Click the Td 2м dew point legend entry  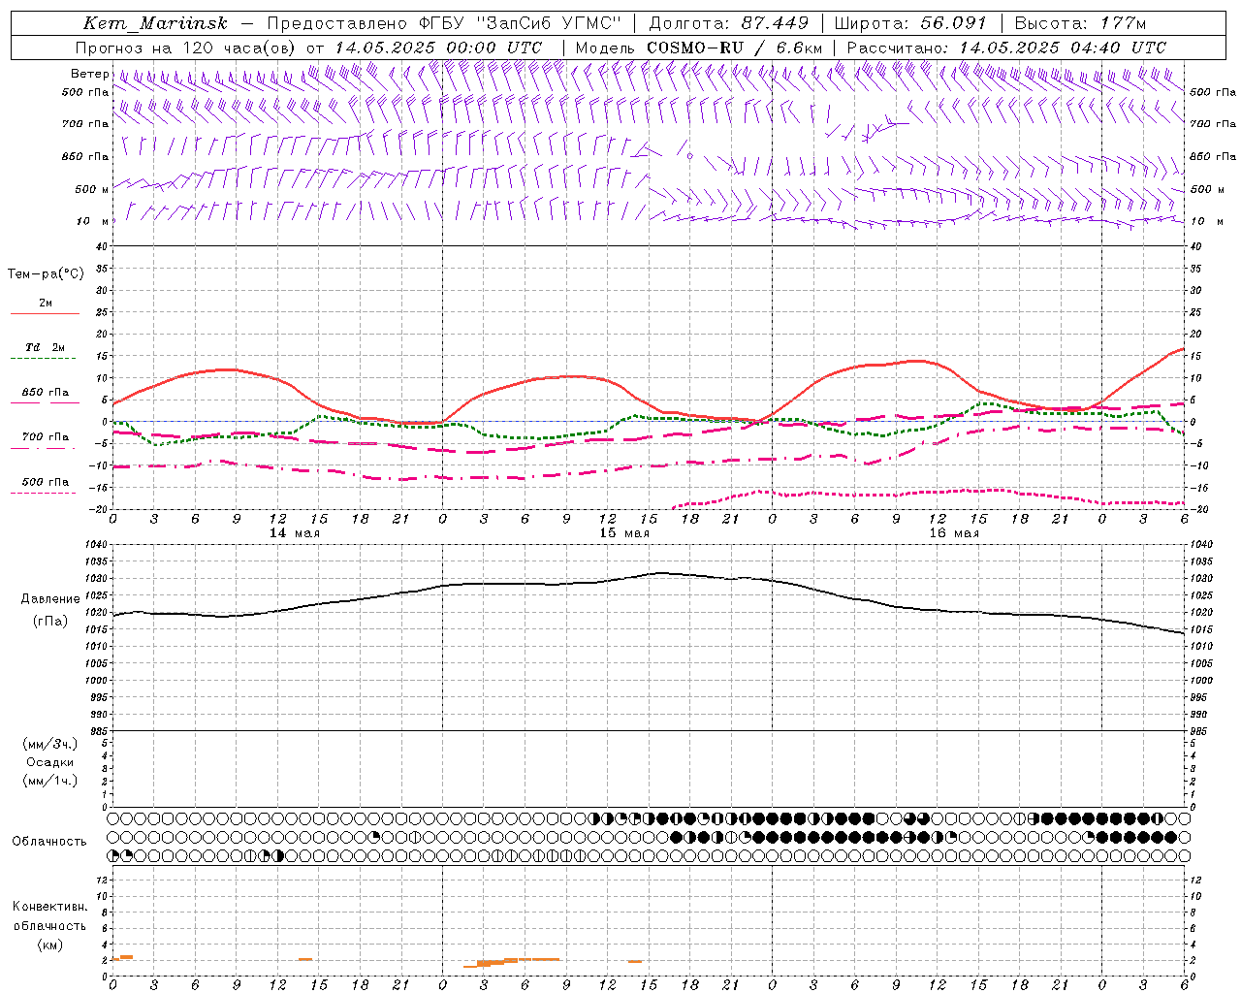[46, 347]
